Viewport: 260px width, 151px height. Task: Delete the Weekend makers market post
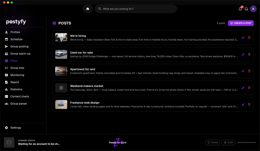click(249, 88)
